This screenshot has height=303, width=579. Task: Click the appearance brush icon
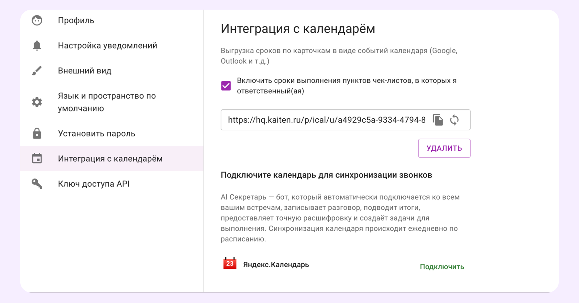click(37, 71)
